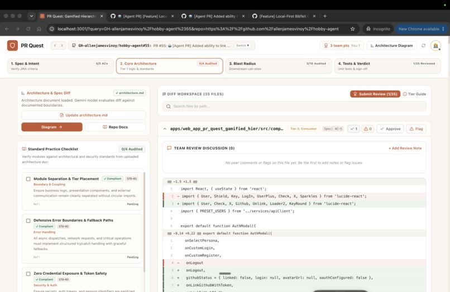The height and width of the screenshot is (292, 450).
Task: Select the 1. Spec & Intent step
Action: click(60, 66)
